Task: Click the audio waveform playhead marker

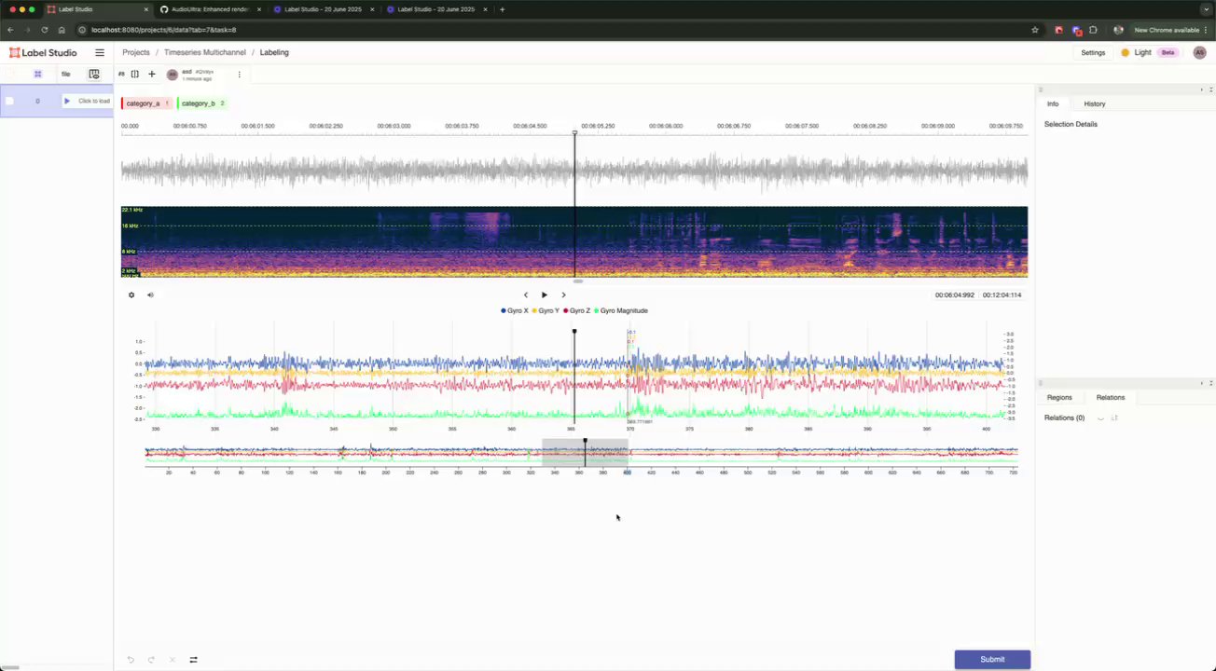Action: (574, 133)
